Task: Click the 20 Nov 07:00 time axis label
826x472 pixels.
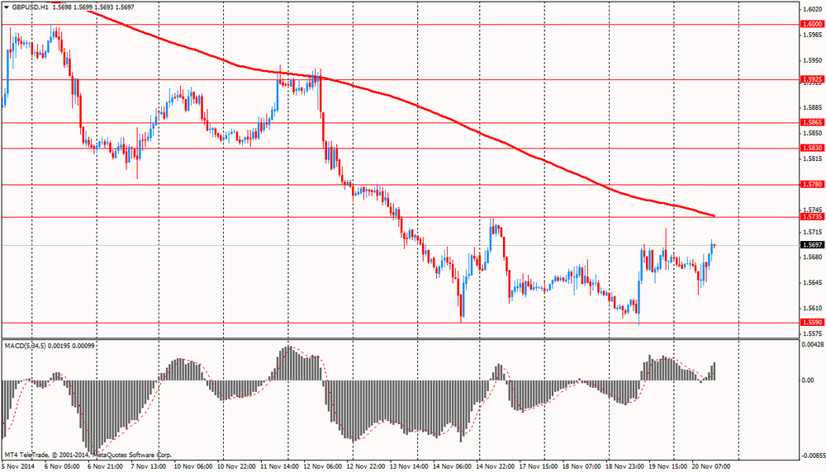Action: click(x=710, y=466)
